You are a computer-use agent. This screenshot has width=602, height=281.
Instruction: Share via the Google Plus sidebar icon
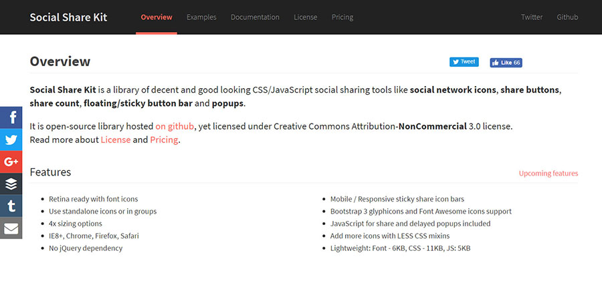coord(11,162)
